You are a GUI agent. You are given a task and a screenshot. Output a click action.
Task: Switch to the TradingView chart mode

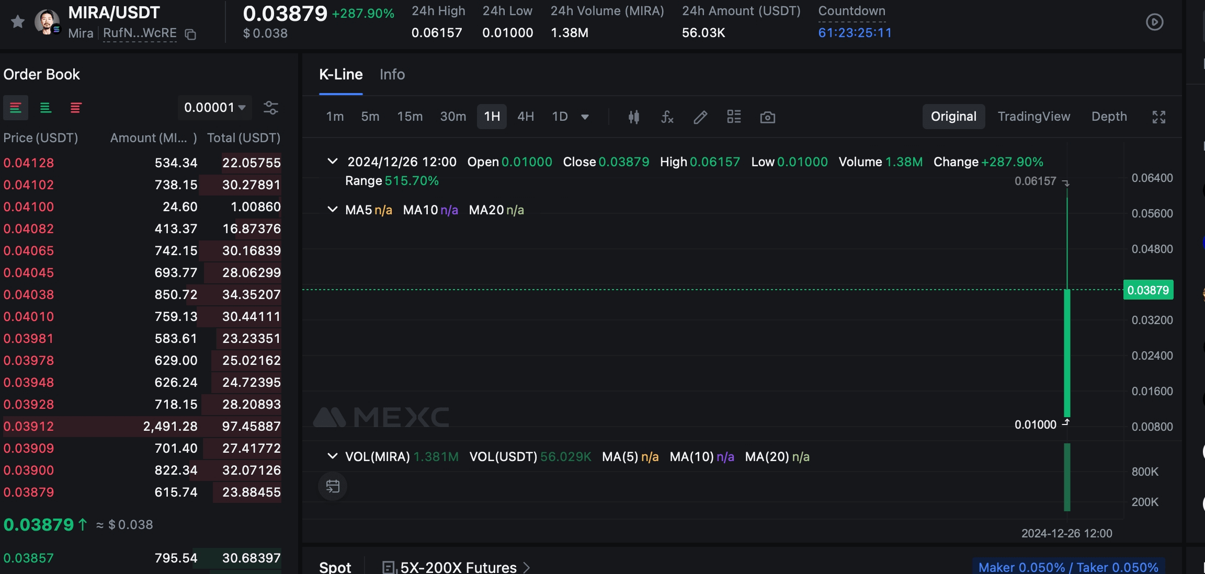(1033, 117)
